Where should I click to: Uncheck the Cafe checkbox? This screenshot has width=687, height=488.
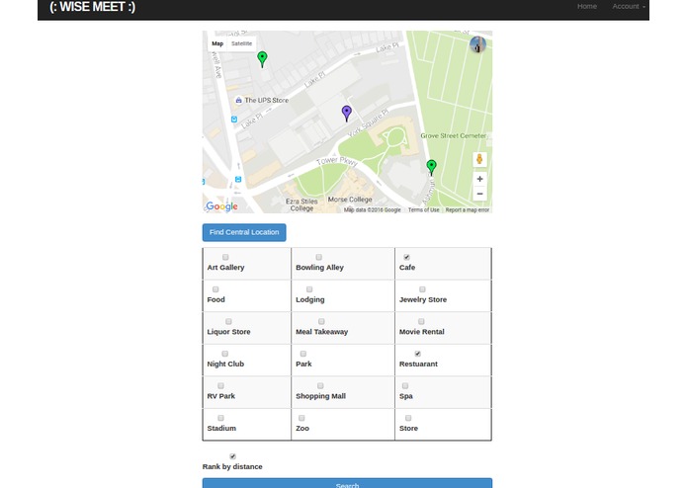tap(406, 257)
